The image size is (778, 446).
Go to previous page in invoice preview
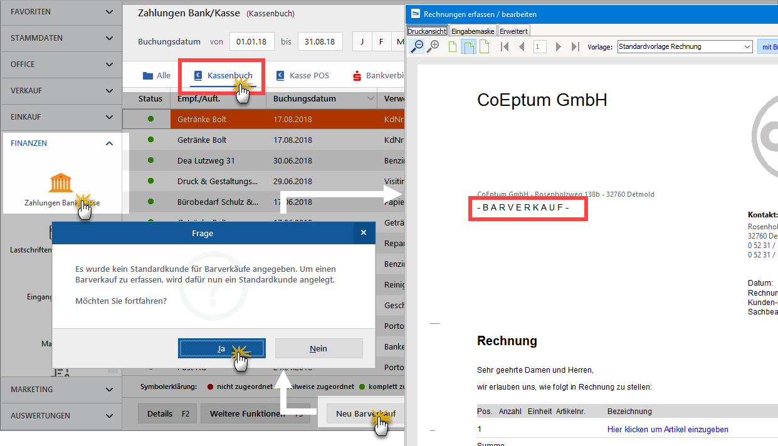pyautogui.click(x=522, y=46)
